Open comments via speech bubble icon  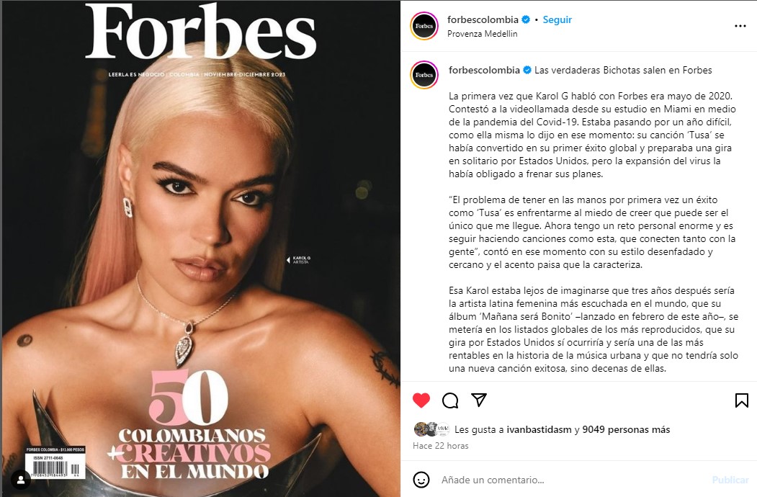[x=450, y=400]
